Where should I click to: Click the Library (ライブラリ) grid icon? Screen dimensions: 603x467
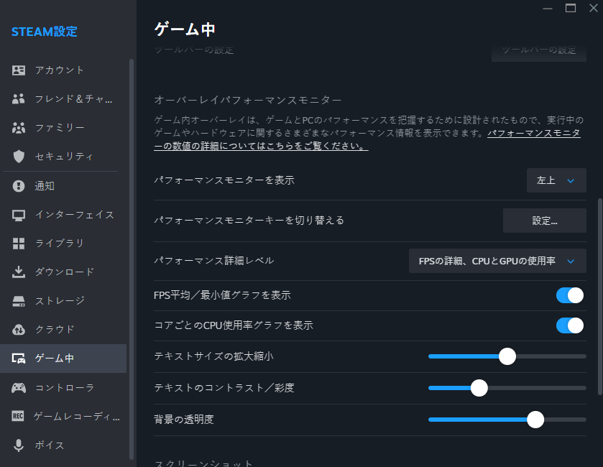point(19,244)
